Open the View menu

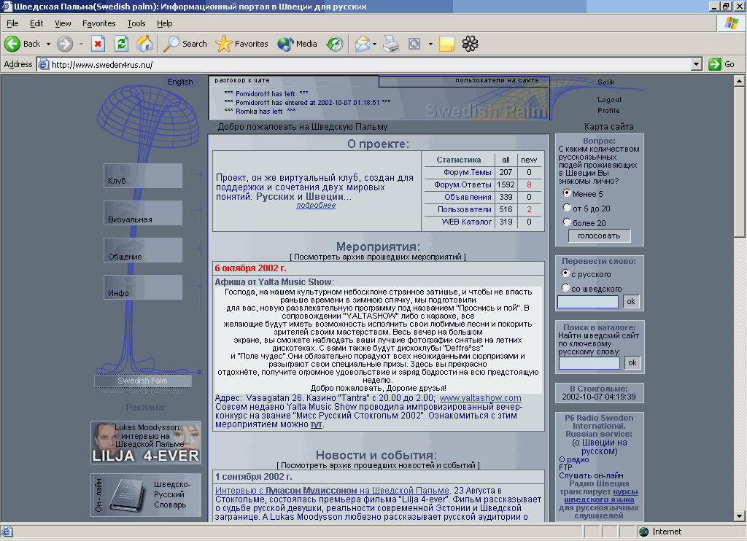coord(63,23)
